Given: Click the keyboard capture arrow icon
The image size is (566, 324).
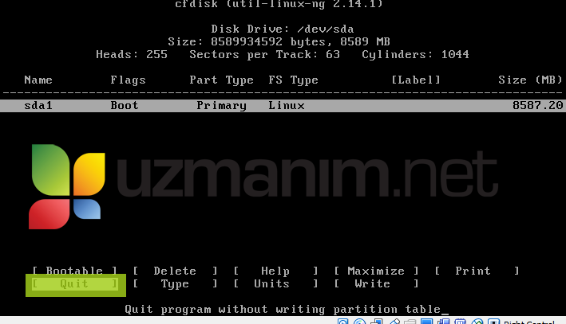Looking at the screenshot, I should 493,322.
